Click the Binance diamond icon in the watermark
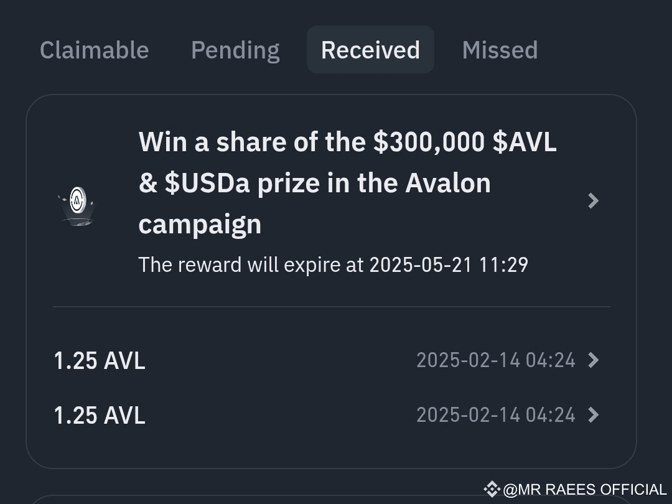This screenshot has width=672, height=504. pyautogui.click(x=492, y=489)
